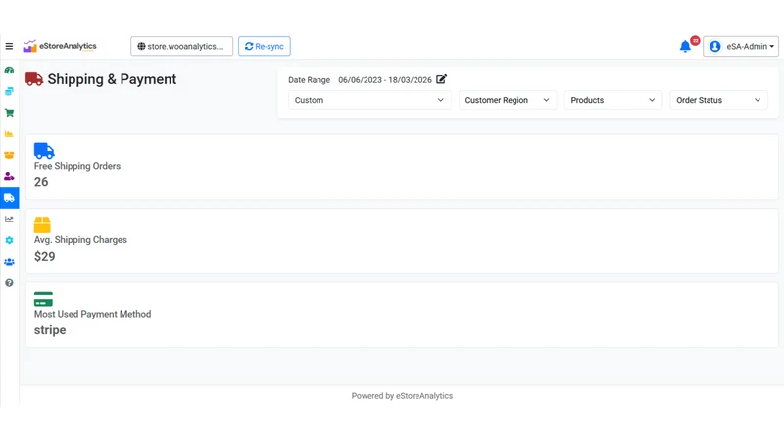Click the blue Free Shipping truck icon
The image size is (784, 441).
pyautogui.click(x=44, y=151)
